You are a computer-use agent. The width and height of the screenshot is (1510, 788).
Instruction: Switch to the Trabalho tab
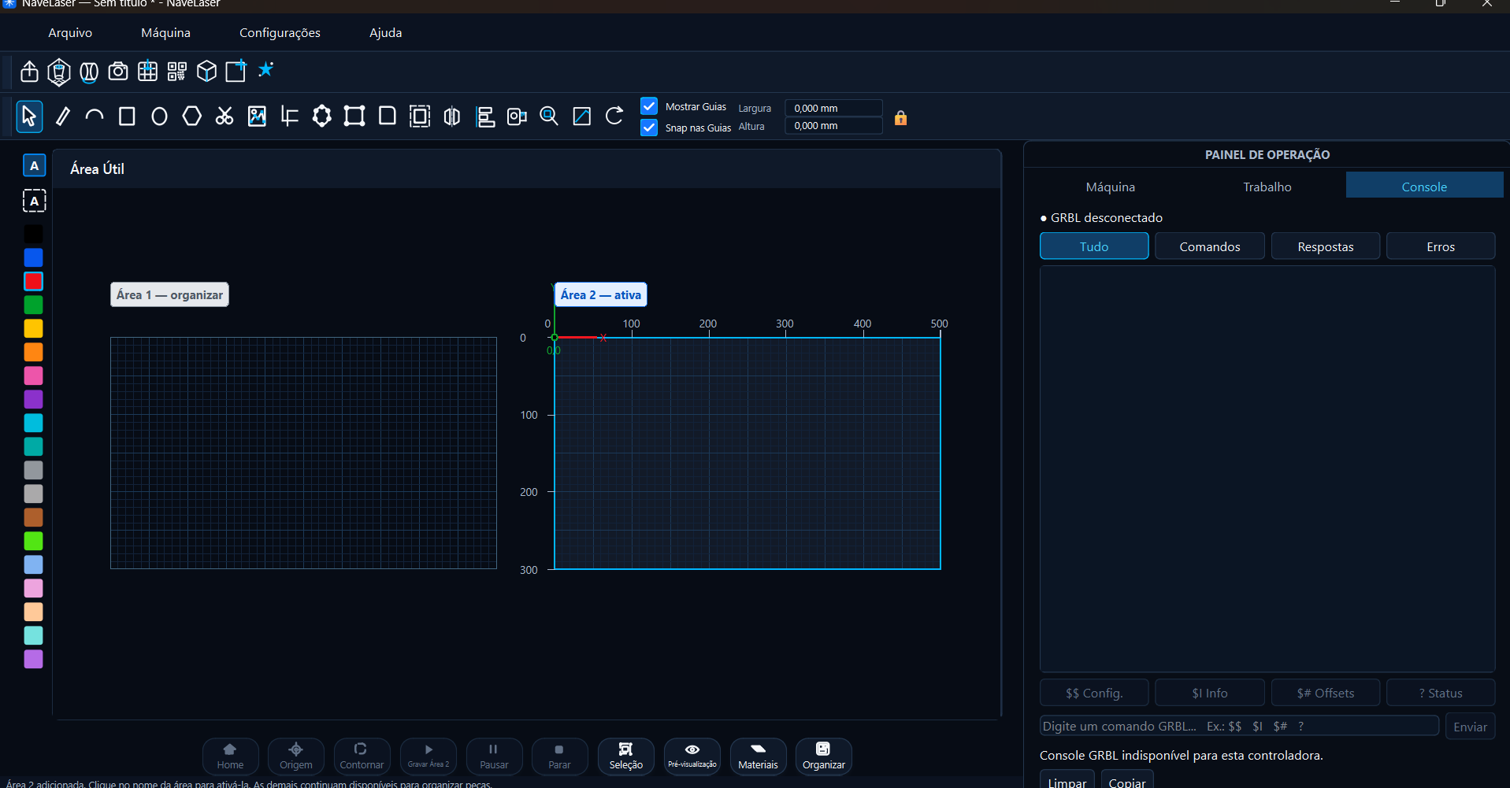[1267, 187]
